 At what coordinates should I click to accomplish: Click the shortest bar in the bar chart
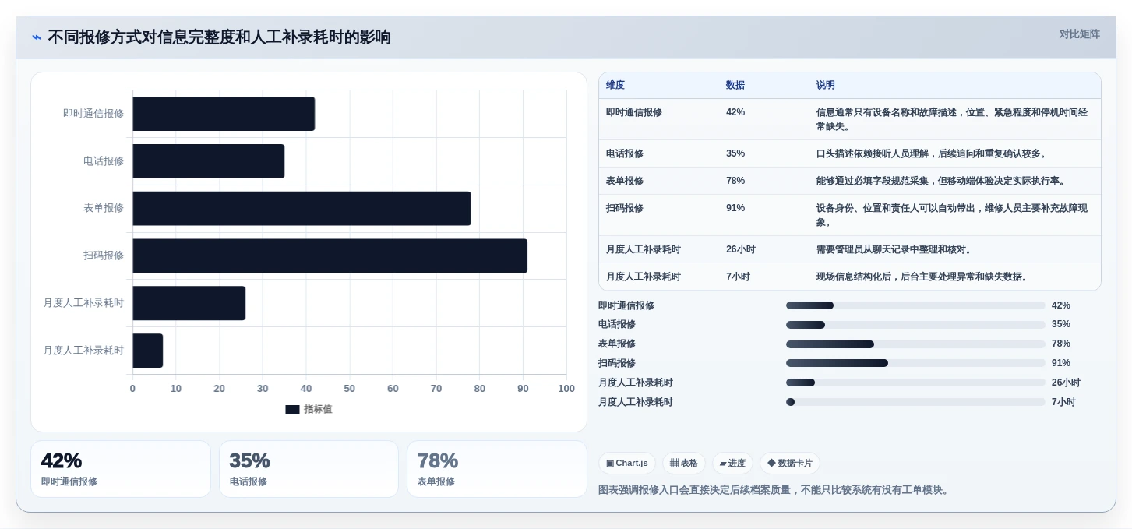click(147, 351)
